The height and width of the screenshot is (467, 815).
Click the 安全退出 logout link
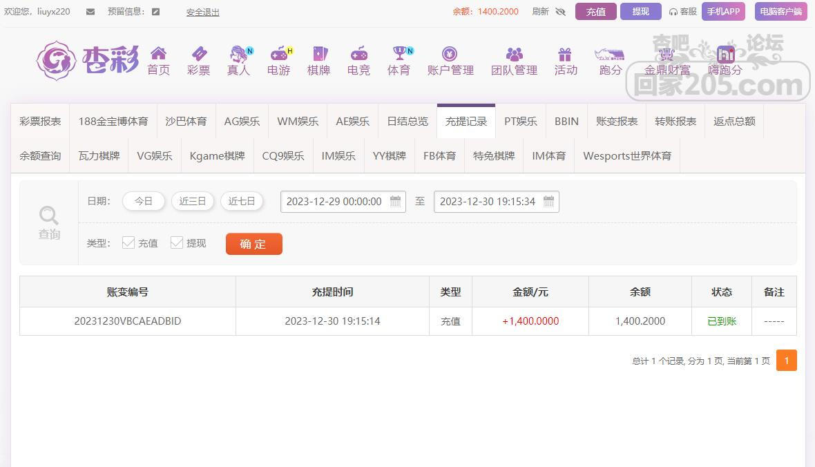[x=202, y=12]
